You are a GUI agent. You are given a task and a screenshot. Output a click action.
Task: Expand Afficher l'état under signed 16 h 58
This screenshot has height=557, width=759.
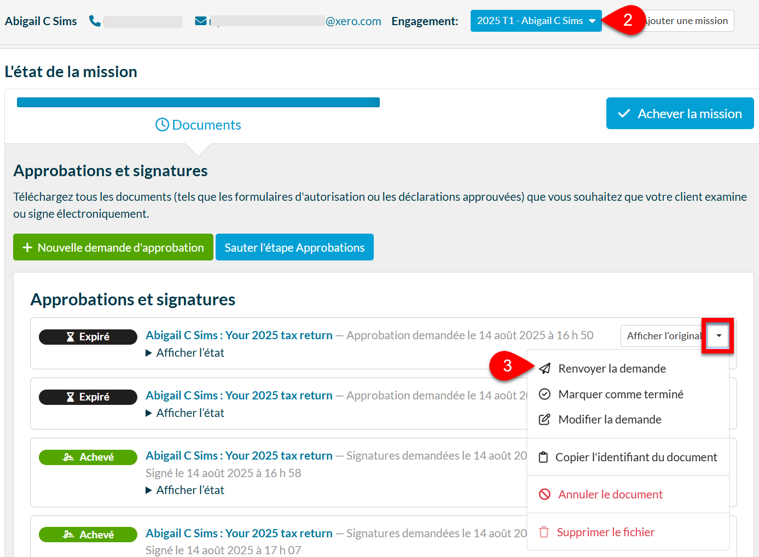[x=185, y=490]
